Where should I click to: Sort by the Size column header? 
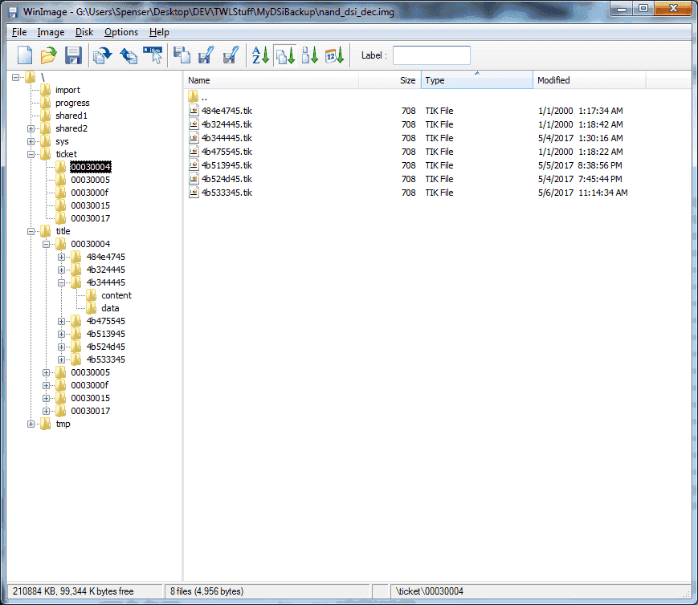[390, 80]
